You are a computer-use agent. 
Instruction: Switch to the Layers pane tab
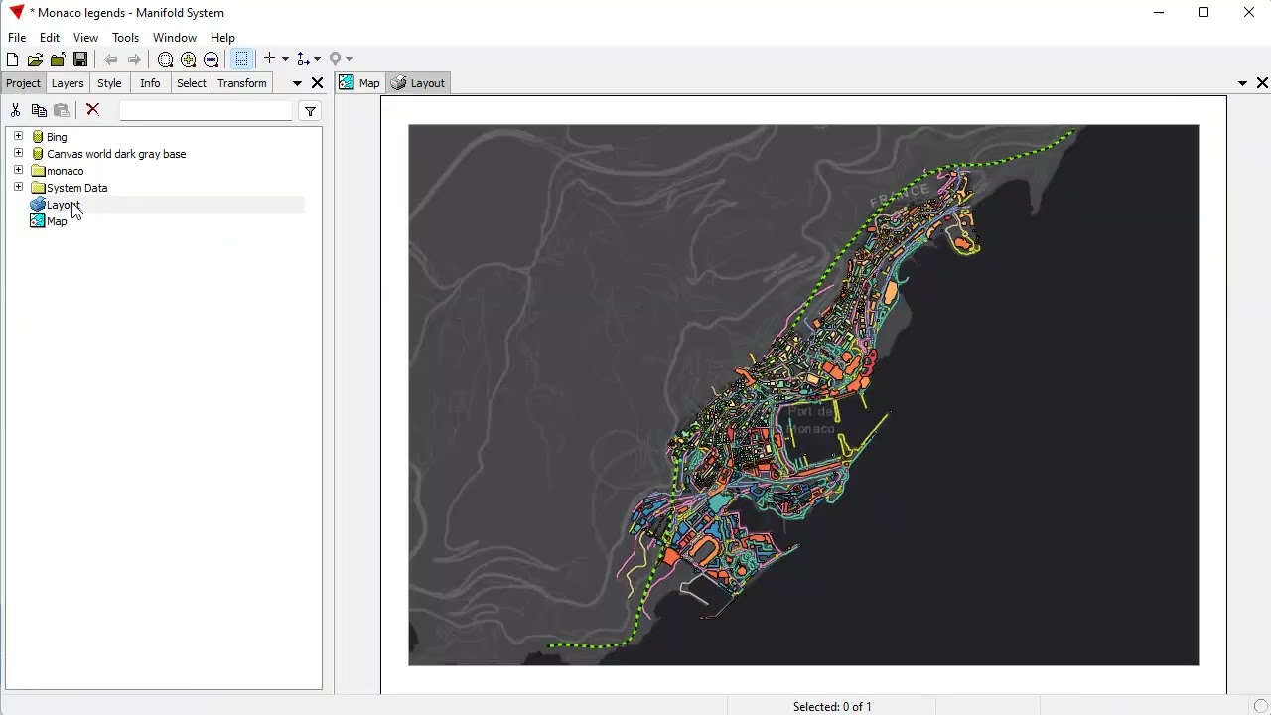(x=68, y=83)
